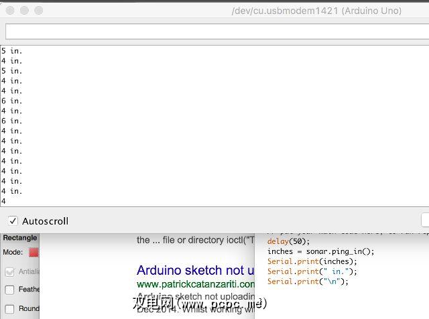The height and width of the screenshot is (319, 429).
Task: Click the 'file or directory ioctl' snippet text
Action: tap(204, 240)
